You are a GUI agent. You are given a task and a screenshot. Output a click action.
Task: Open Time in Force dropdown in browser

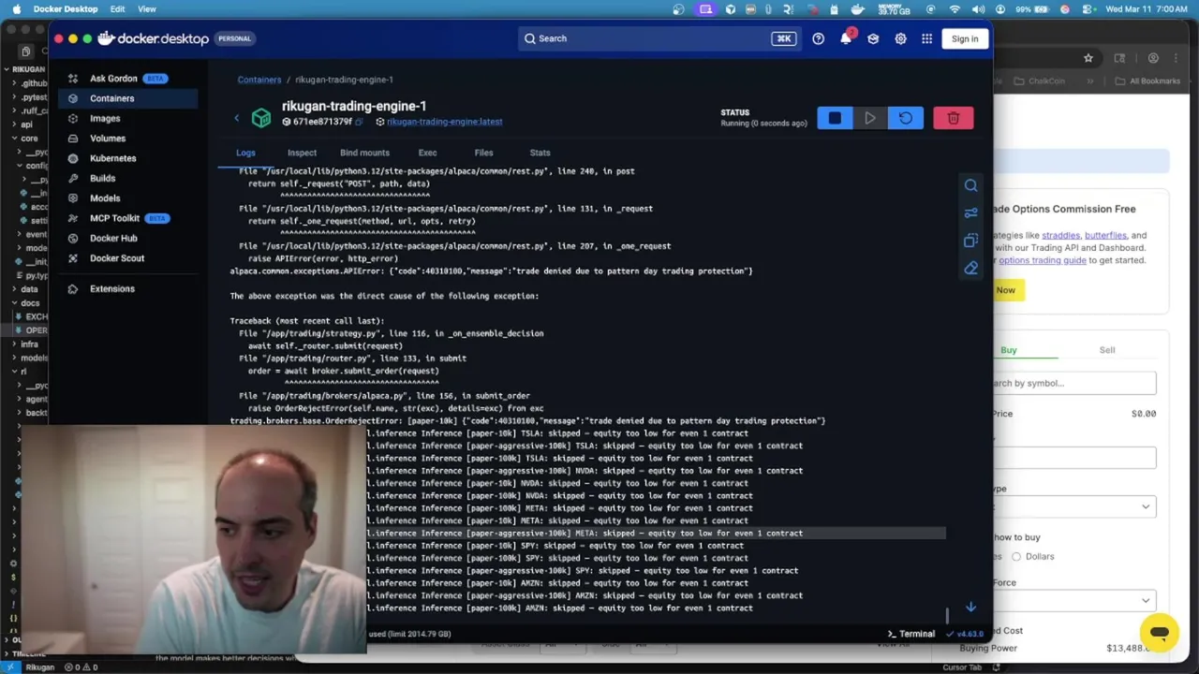[1074, 600]
